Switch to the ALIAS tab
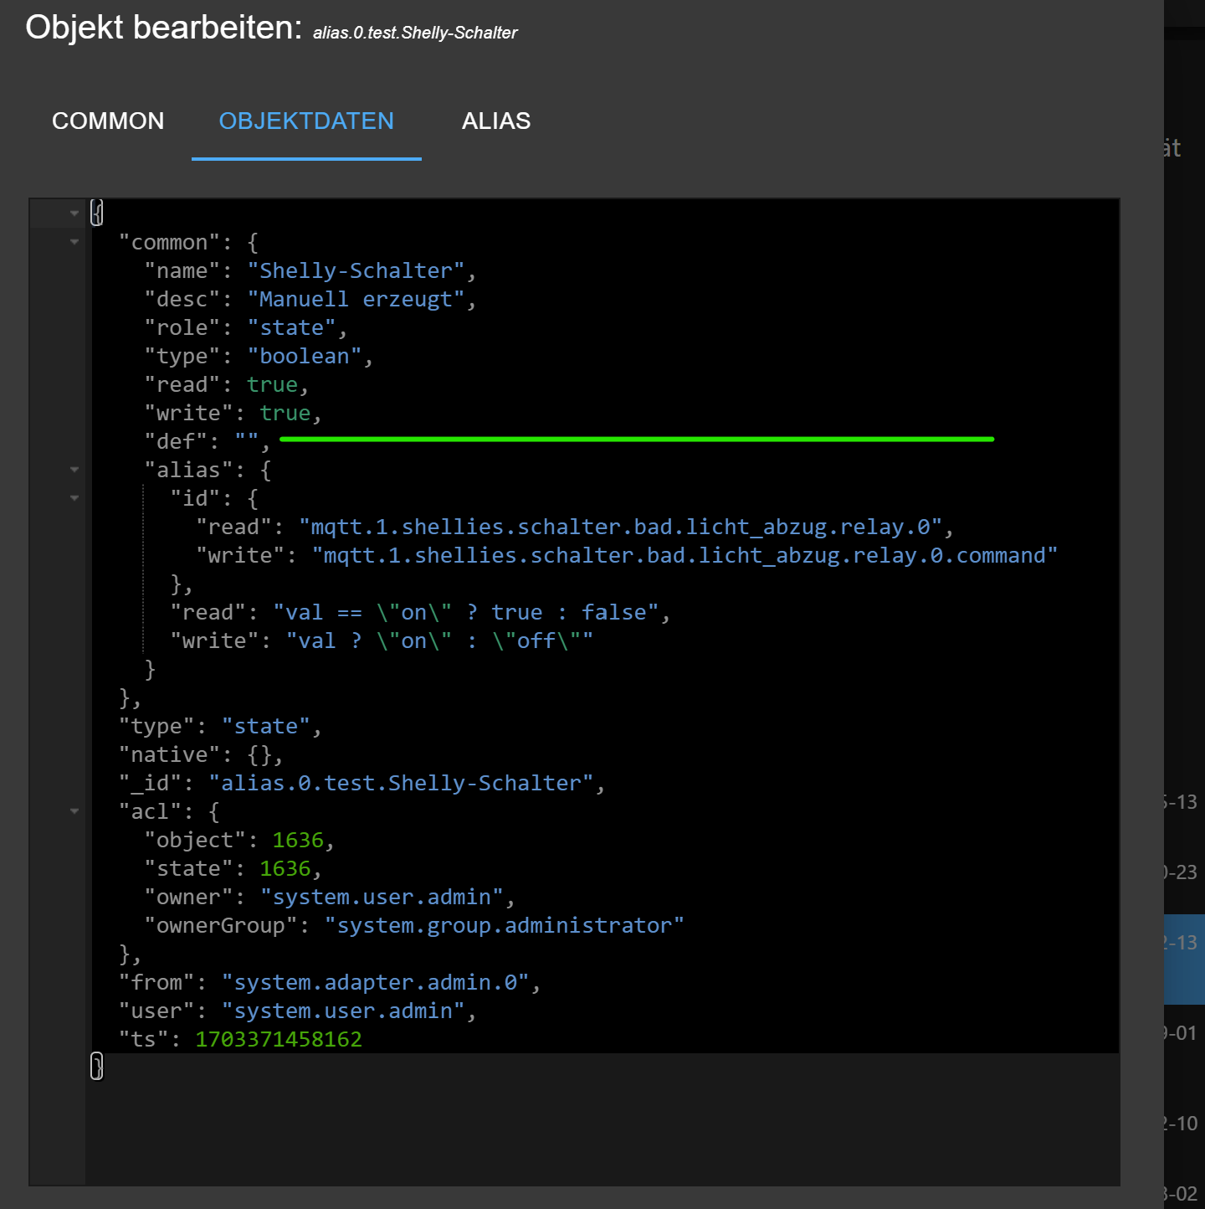 [496, 121]
